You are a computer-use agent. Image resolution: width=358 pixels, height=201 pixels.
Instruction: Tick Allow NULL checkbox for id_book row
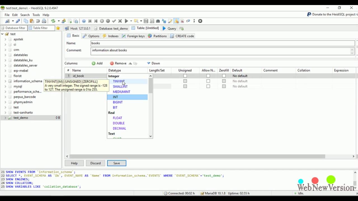pyautogui.click(x=208, y=76)
